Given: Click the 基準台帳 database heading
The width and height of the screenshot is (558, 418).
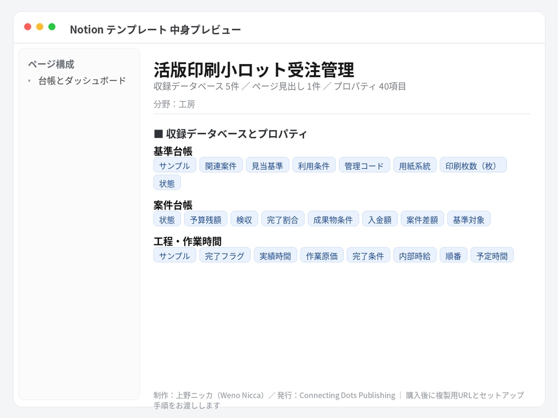Looking at the screenshot, I should coord(173,151).
